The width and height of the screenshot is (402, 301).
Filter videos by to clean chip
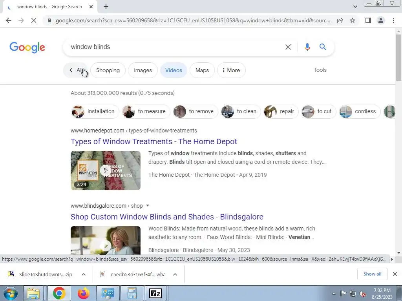(x=241, y=112)
